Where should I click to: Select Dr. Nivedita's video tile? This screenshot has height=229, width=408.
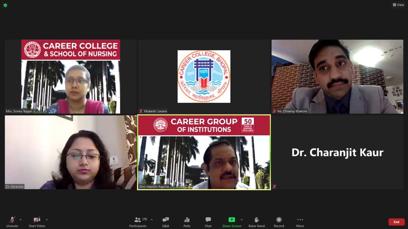pos(70,152)
